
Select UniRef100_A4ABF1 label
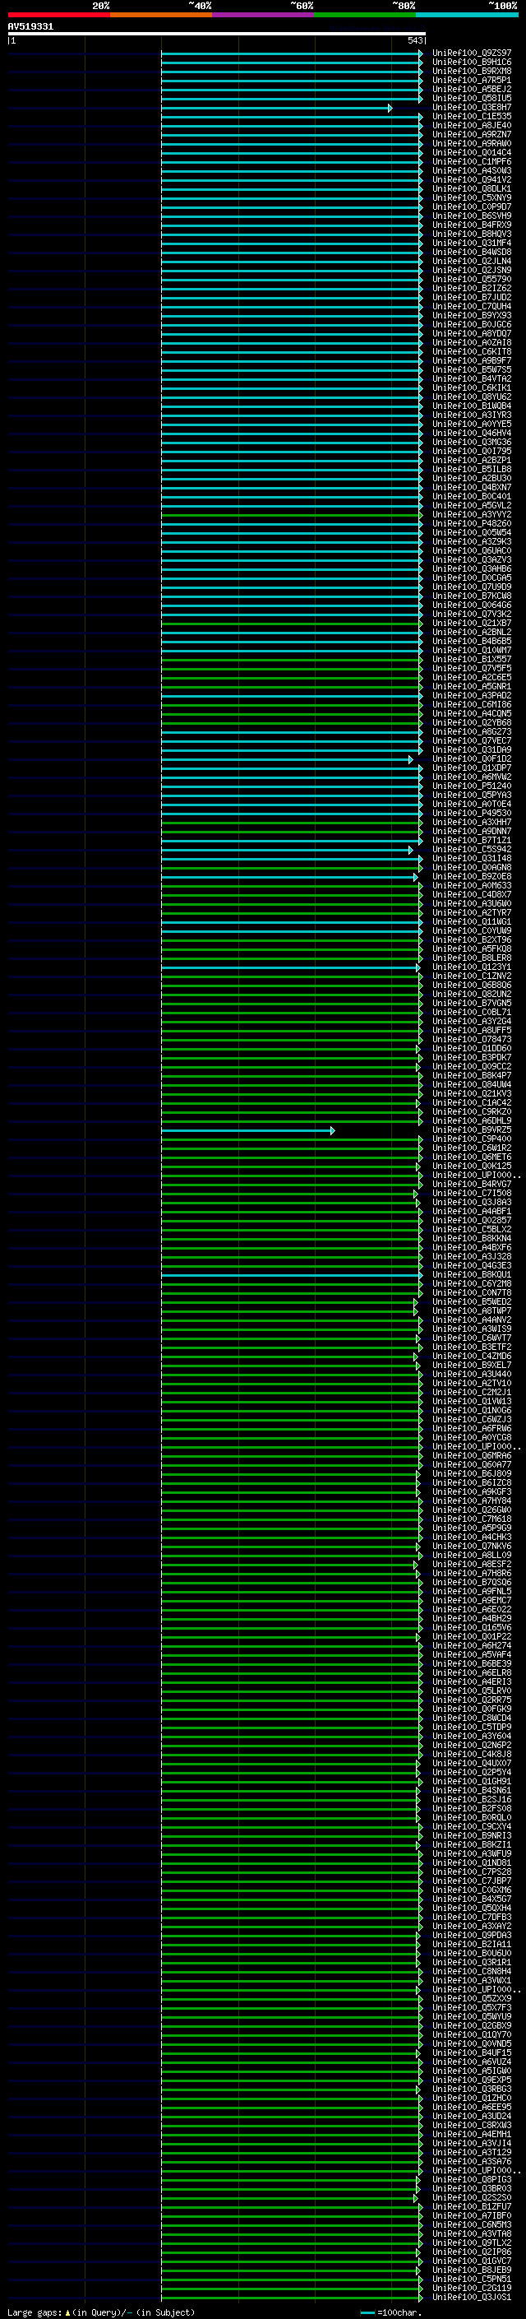471,1212
